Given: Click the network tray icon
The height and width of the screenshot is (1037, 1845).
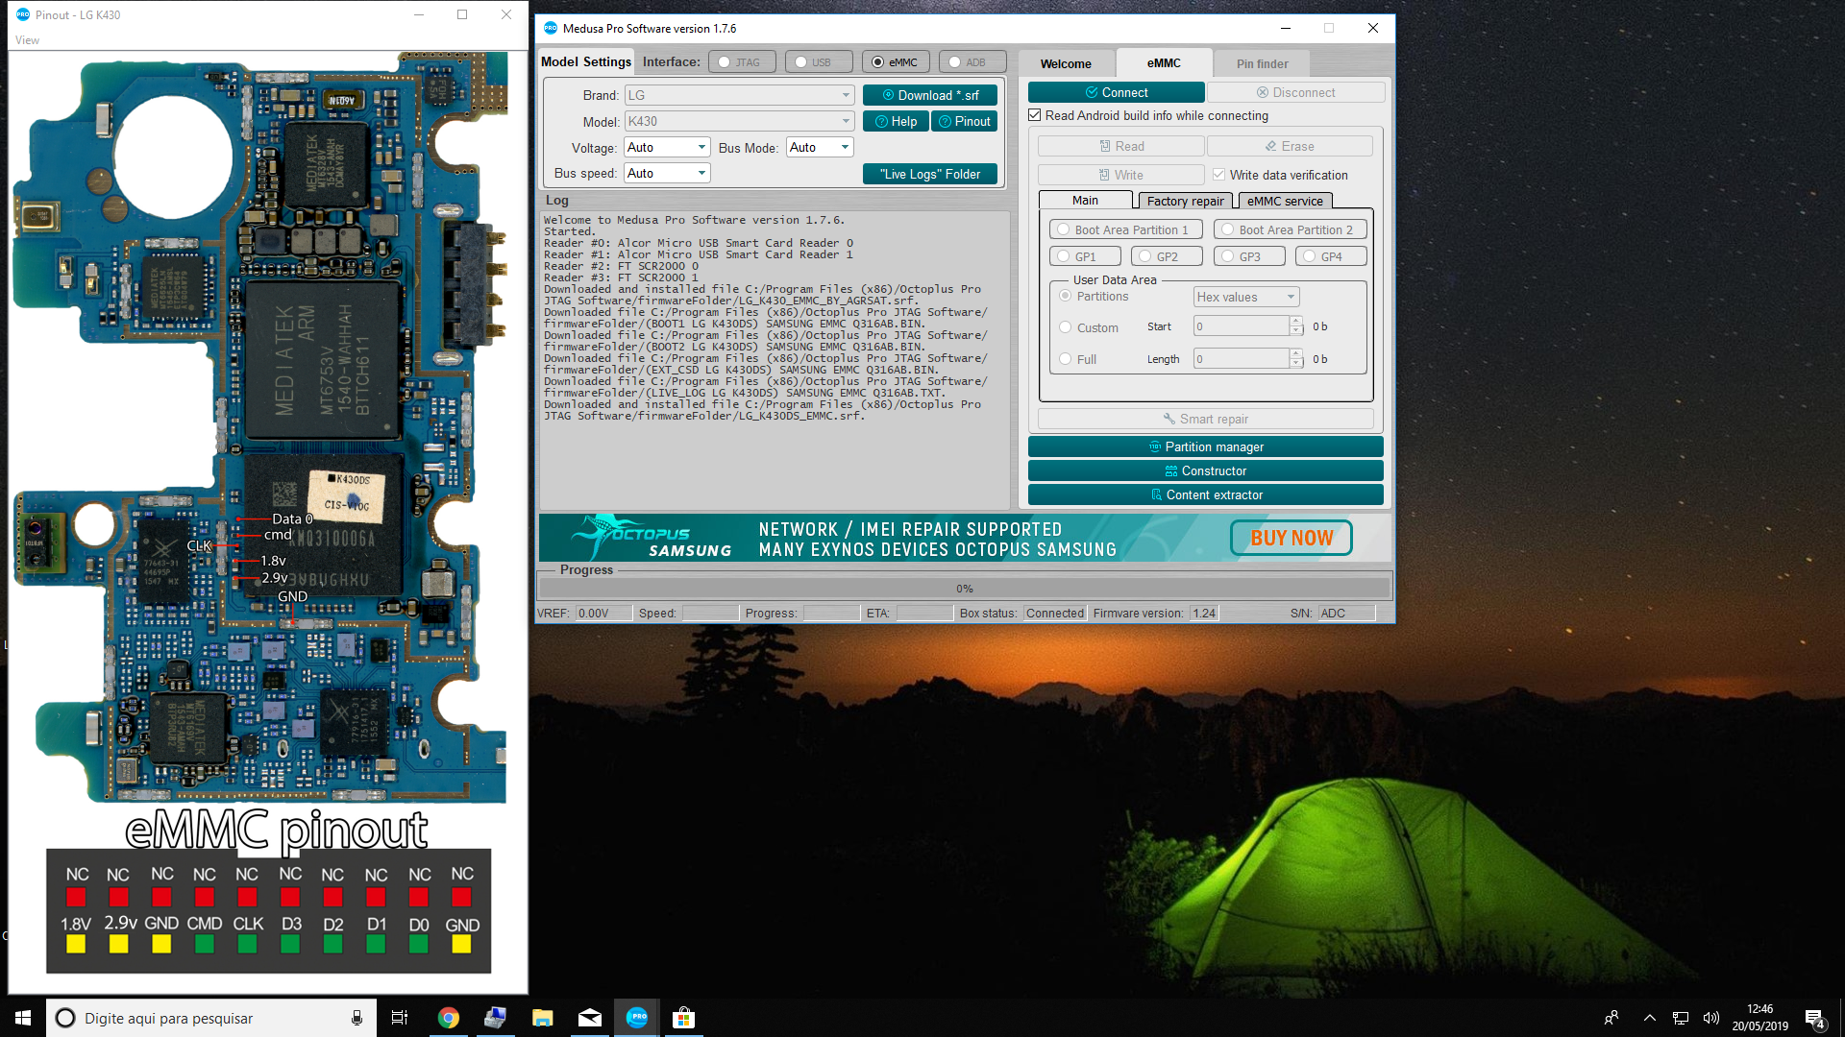Looking at the screenshot, I should [x=1680, y=1018].
